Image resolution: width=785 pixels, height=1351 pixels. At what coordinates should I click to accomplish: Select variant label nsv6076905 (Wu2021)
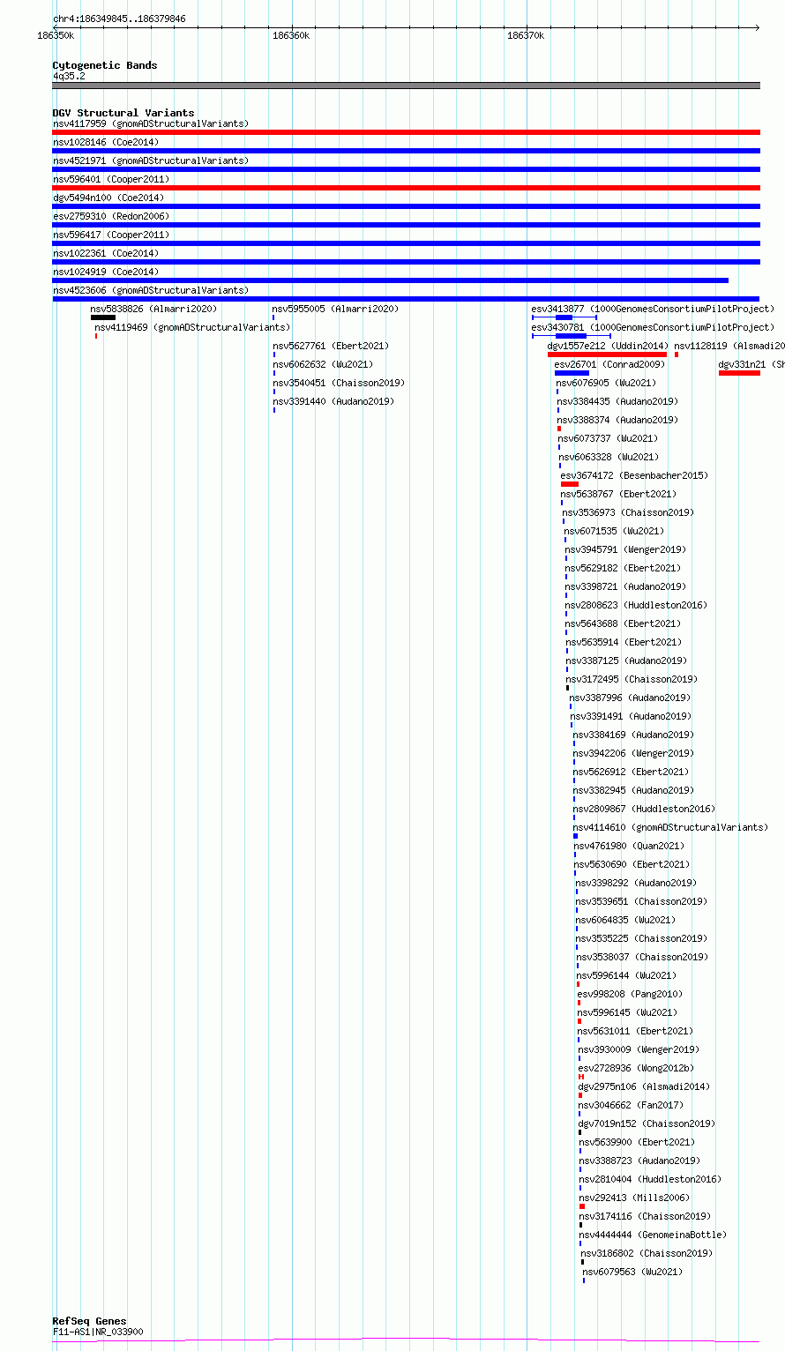(606, 383)
